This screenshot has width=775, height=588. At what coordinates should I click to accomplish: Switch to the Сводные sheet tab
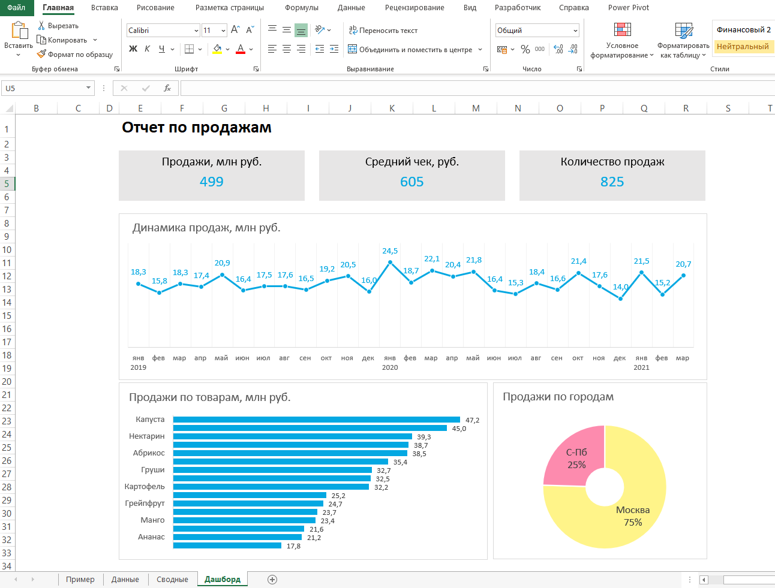172,579
